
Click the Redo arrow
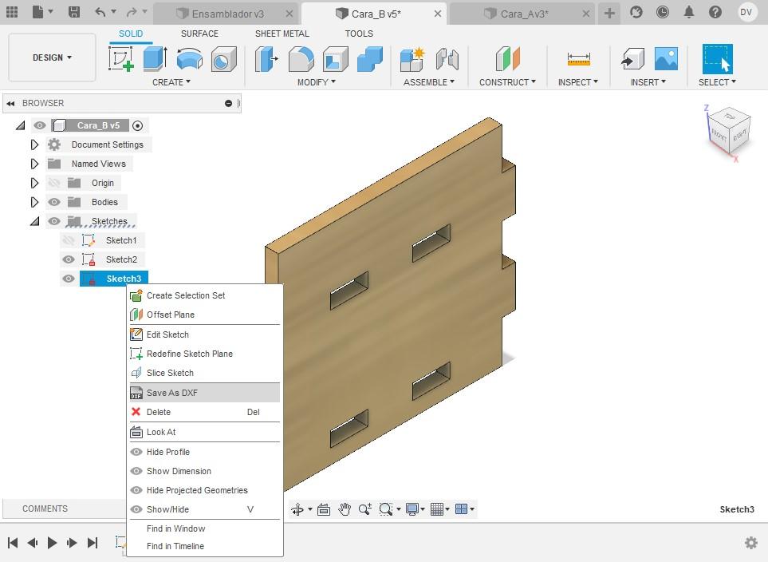click(132, 12)
